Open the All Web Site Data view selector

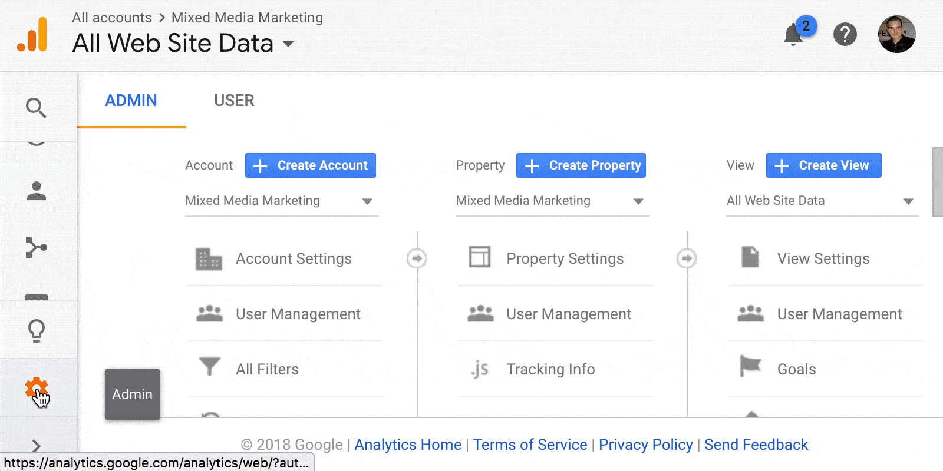[x=183, y=44]
